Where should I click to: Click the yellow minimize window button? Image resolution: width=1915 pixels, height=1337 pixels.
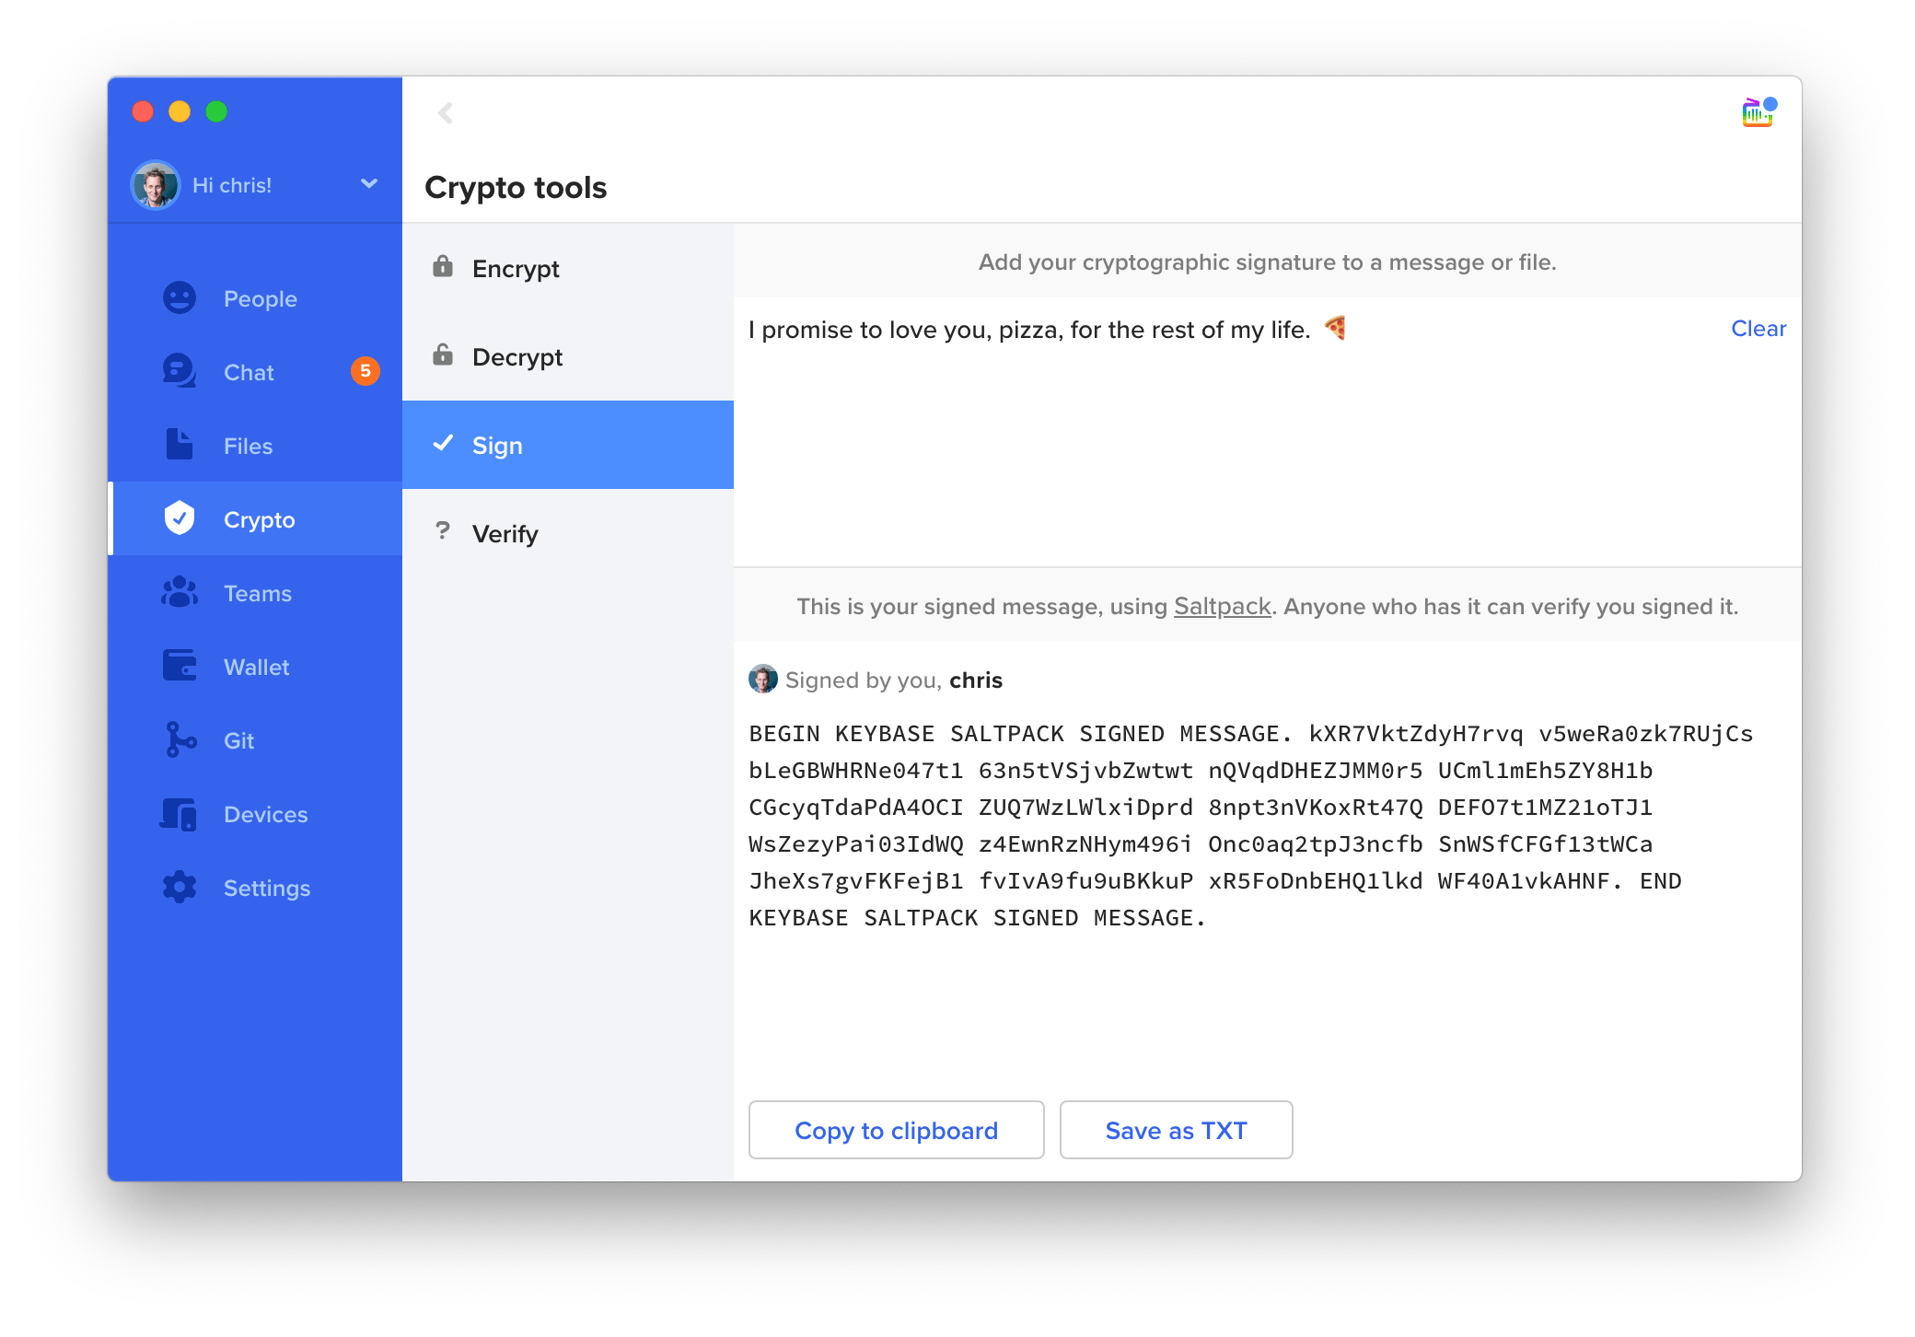[180, 111]
